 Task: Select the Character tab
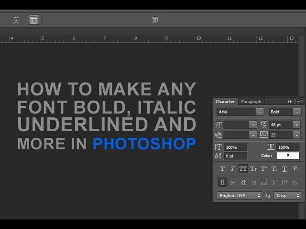225,102
